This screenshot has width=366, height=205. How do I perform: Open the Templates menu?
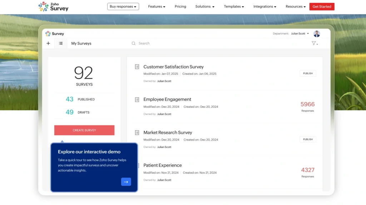point(234,6)
